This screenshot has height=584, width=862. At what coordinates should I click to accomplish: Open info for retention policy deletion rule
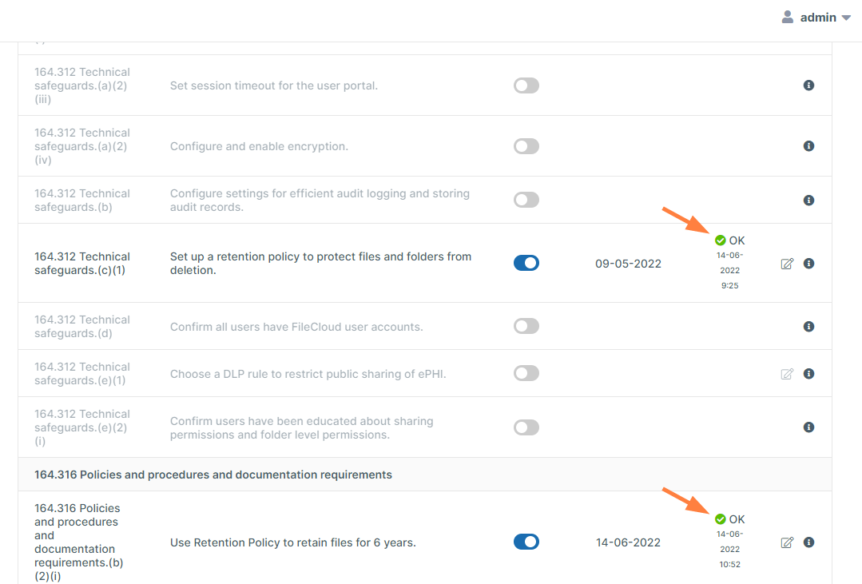coord(808,264)
